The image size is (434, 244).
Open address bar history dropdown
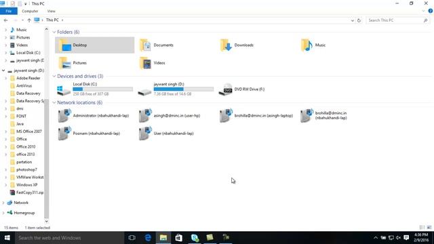353,20
